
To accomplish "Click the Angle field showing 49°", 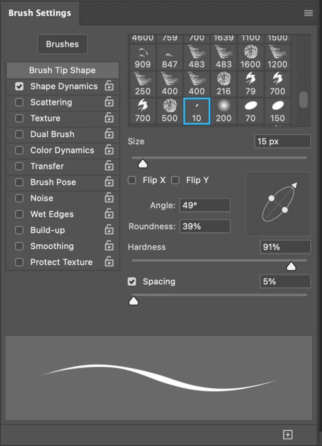I will pyautogui.click(x=205, y=205).
